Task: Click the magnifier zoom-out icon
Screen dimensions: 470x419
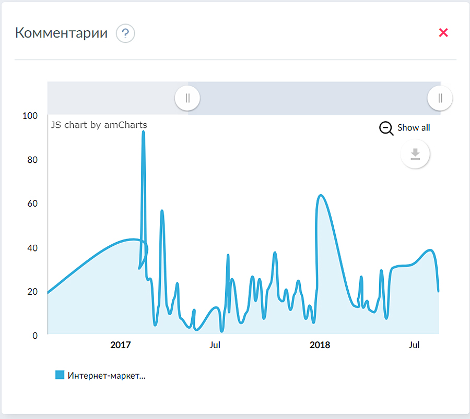Action: [386, 128]
